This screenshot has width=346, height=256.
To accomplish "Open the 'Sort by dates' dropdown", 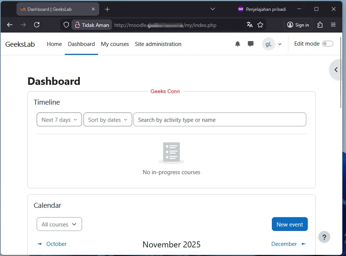I will point(107,120).
